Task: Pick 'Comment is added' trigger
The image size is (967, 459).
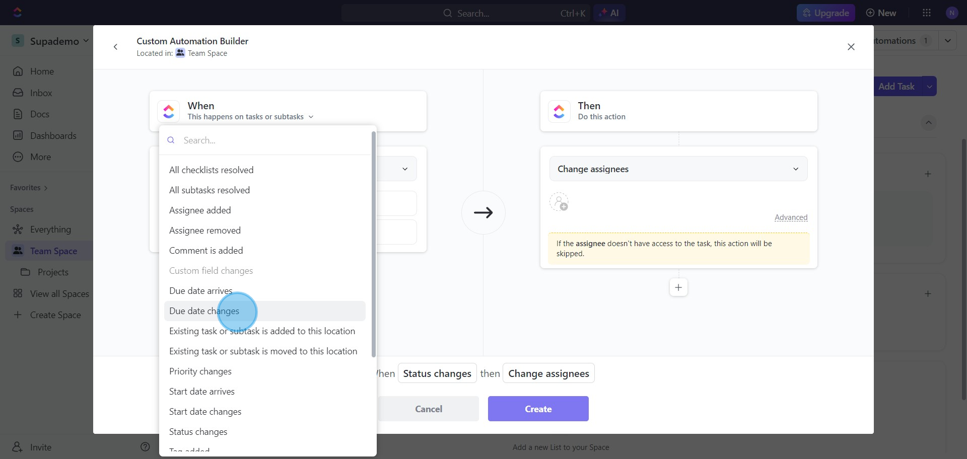Action: [265, 251]
